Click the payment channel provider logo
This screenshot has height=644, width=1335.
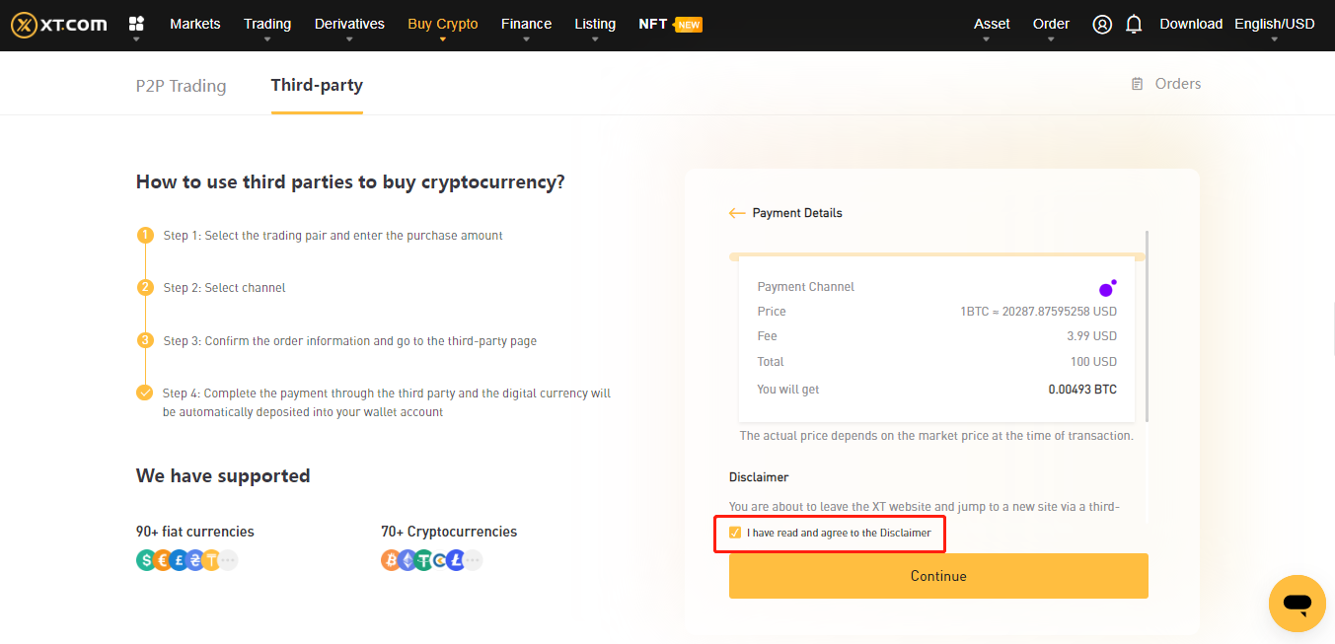pos(1107,286)
